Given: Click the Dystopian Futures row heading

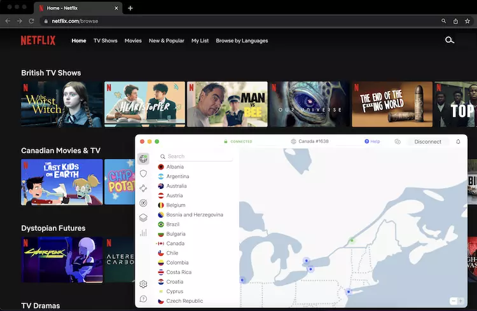Looking at the screenshot, I should [53, 228].
